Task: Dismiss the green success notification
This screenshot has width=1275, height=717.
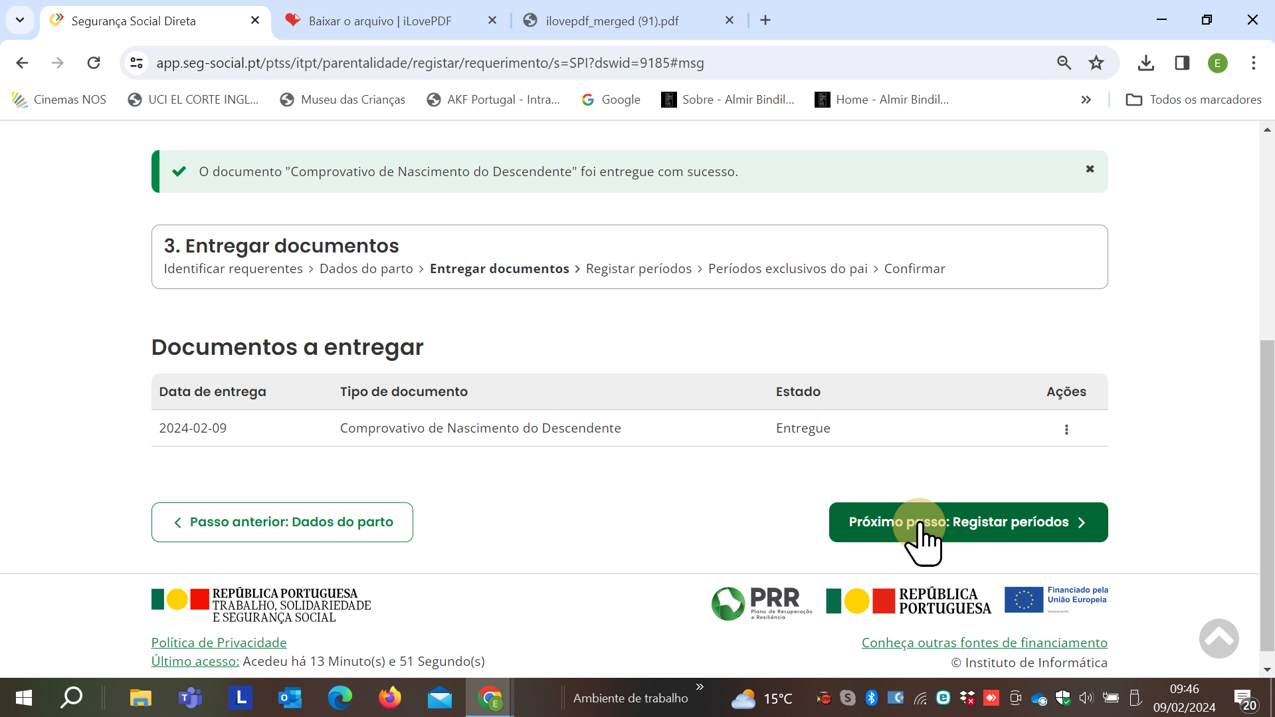Action: click(x=1090, y=169)
